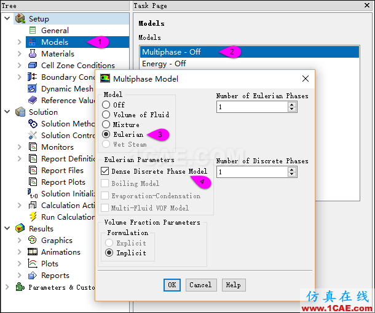Close the Multiphase Model dialog
Viewport: 375px width, 313px height.
(x=306, y=79)
